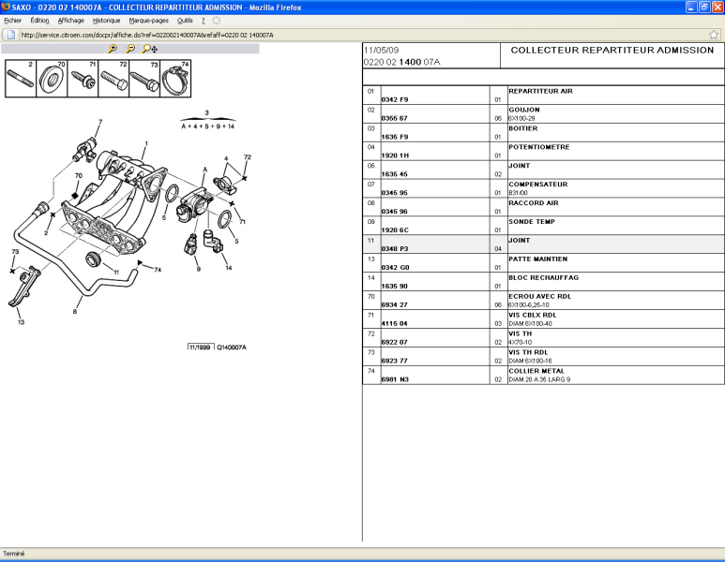Click part number 1920 1H
Screen dimensions: 725x562
point(395,155)
